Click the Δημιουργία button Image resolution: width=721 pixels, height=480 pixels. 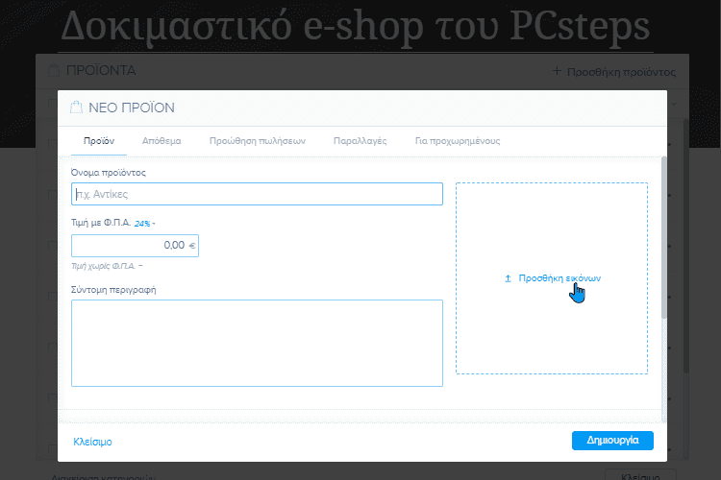coord(612,441)
